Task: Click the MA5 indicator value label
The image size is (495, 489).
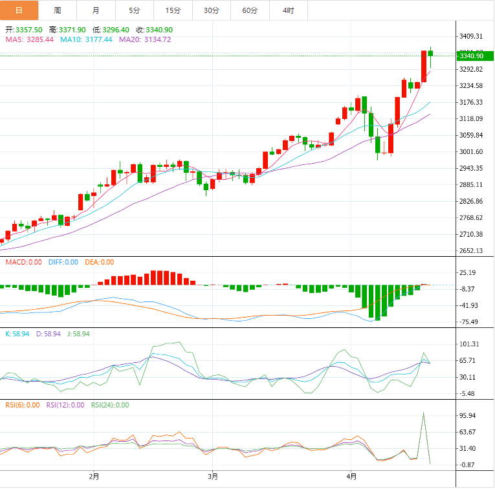Action: (30, 39)
